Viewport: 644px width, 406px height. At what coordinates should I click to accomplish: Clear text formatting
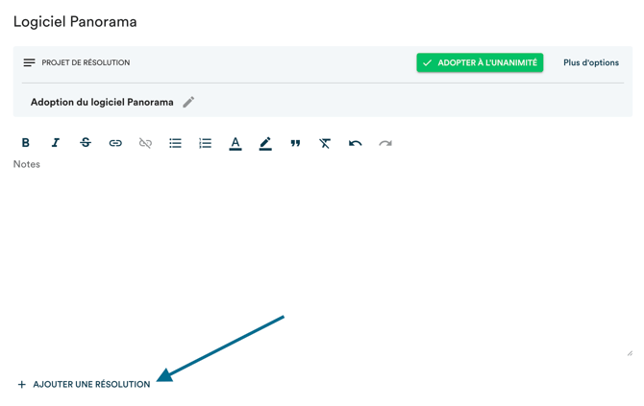click(x=325, y=143)
